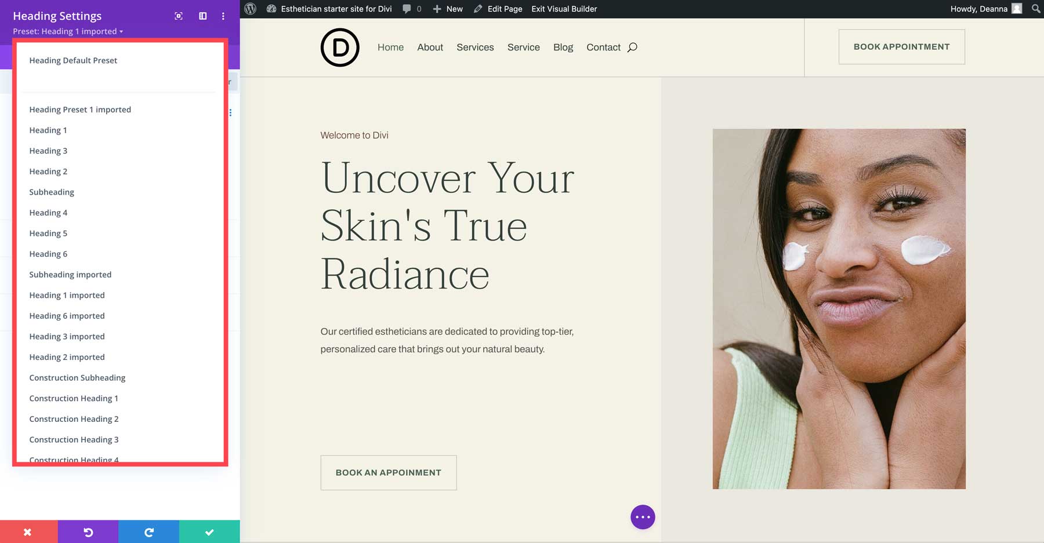The image size is (1044, 543).
Task: Open the floating purple builder settings button
Action: coord(642,516)
